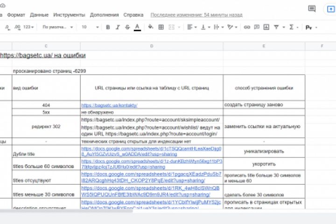Open the Данные menu

(x=39, y=15)
